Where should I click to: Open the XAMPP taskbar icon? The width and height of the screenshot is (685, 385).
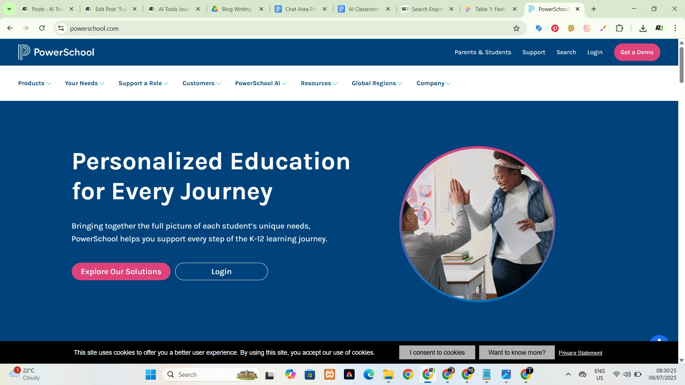tap(330, 374)
